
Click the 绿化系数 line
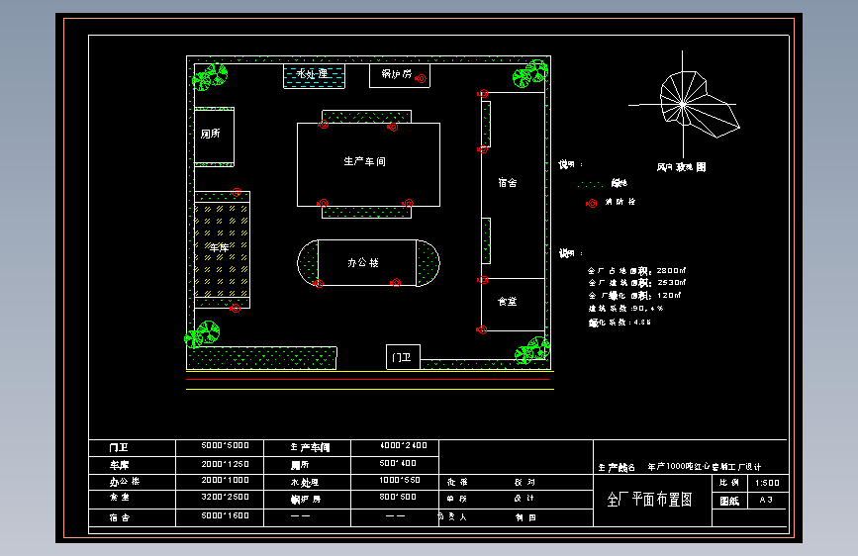coord(620,323)
